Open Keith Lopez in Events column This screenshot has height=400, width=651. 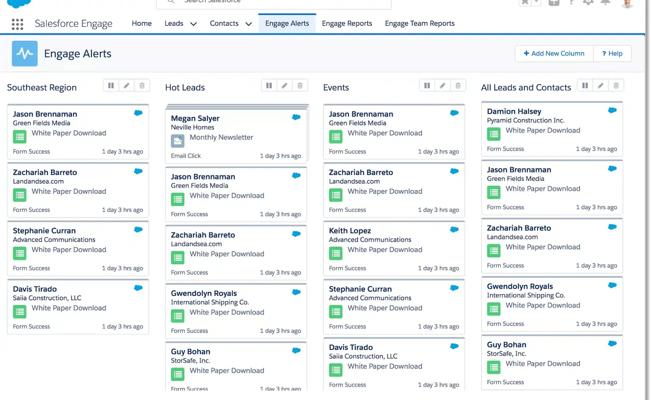click(x=350, y=231)
